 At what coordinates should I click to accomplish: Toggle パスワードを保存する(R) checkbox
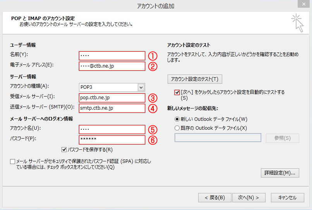click(64, 150)
